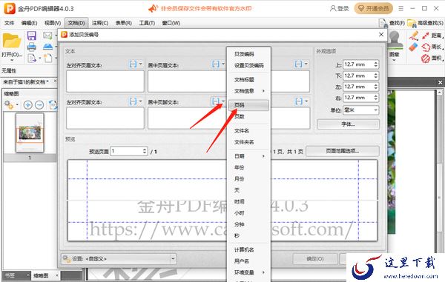Adjust the 下 bottom margin stepper
The image size is (445, 282).
(376, 75)
